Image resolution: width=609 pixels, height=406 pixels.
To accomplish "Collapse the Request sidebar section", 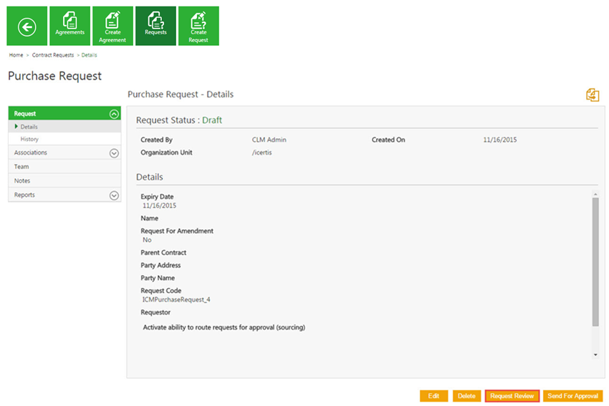I will (x=114, y=114).
